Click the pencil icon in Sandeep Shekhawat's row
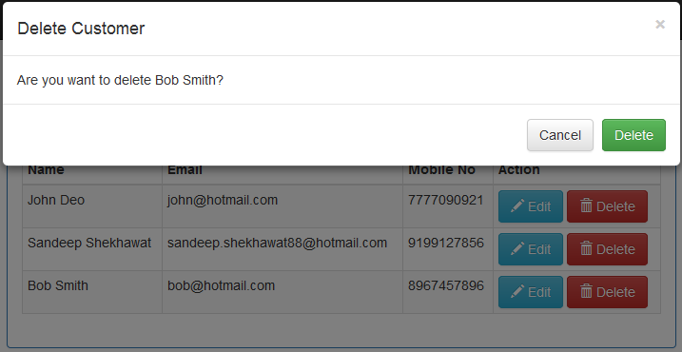This screenshot has height=352, width=682. 517,248
